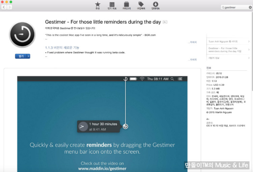Click the Spotlight search icon in the screenshot
Image resolution: width=253 pixels, height=172 pixels.
pyautogui.click(x=172, y=79)
